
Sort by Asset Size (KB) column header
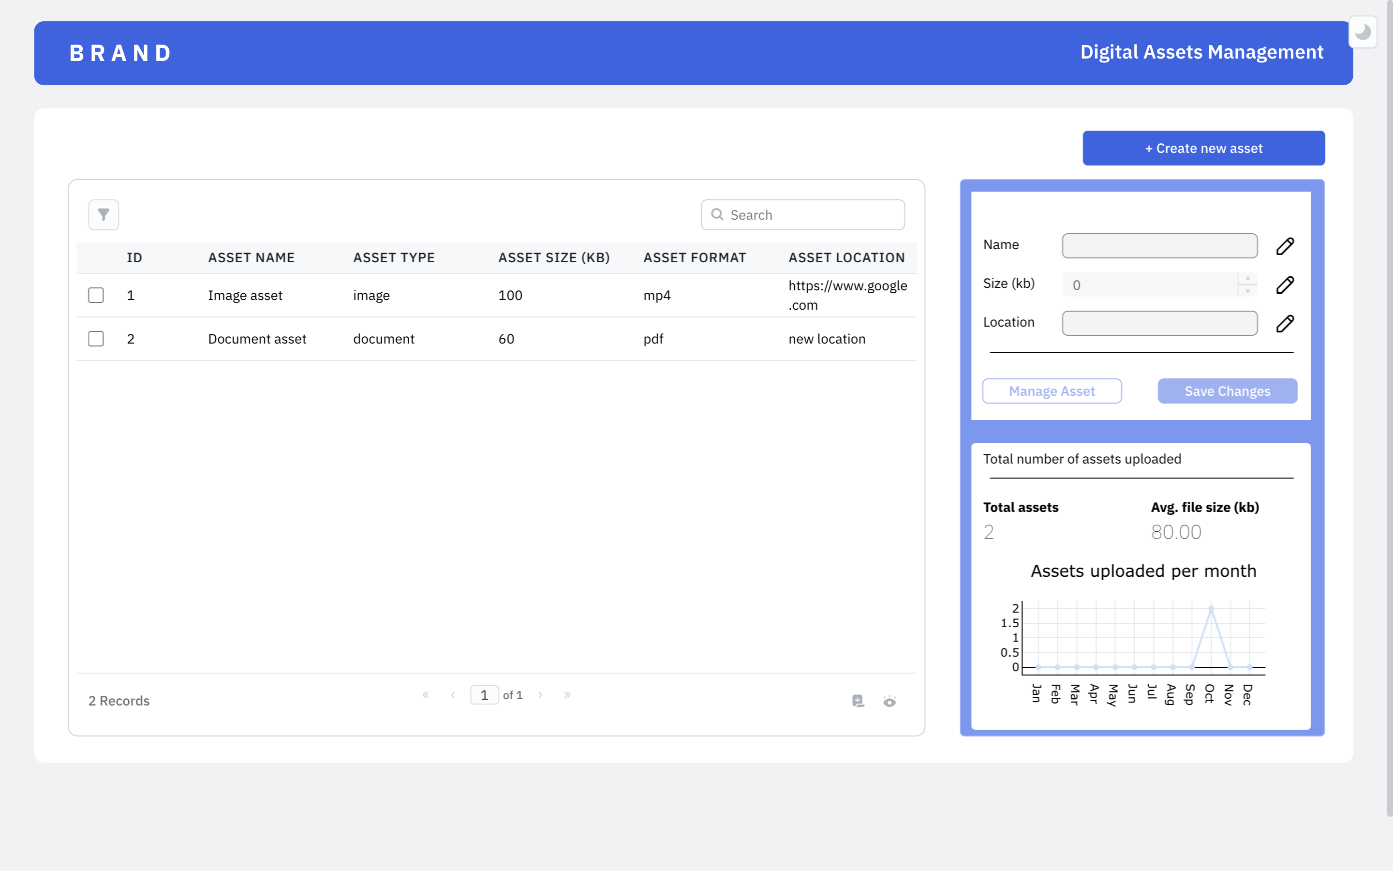click(554, 257)
